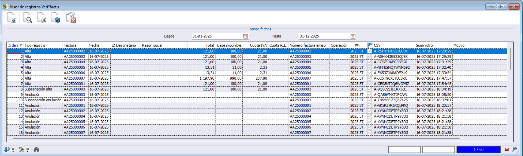The width and height of the screenshot is (523, 156).
Task: Click the Número factura emisor header
Action: tap(309, 45)
